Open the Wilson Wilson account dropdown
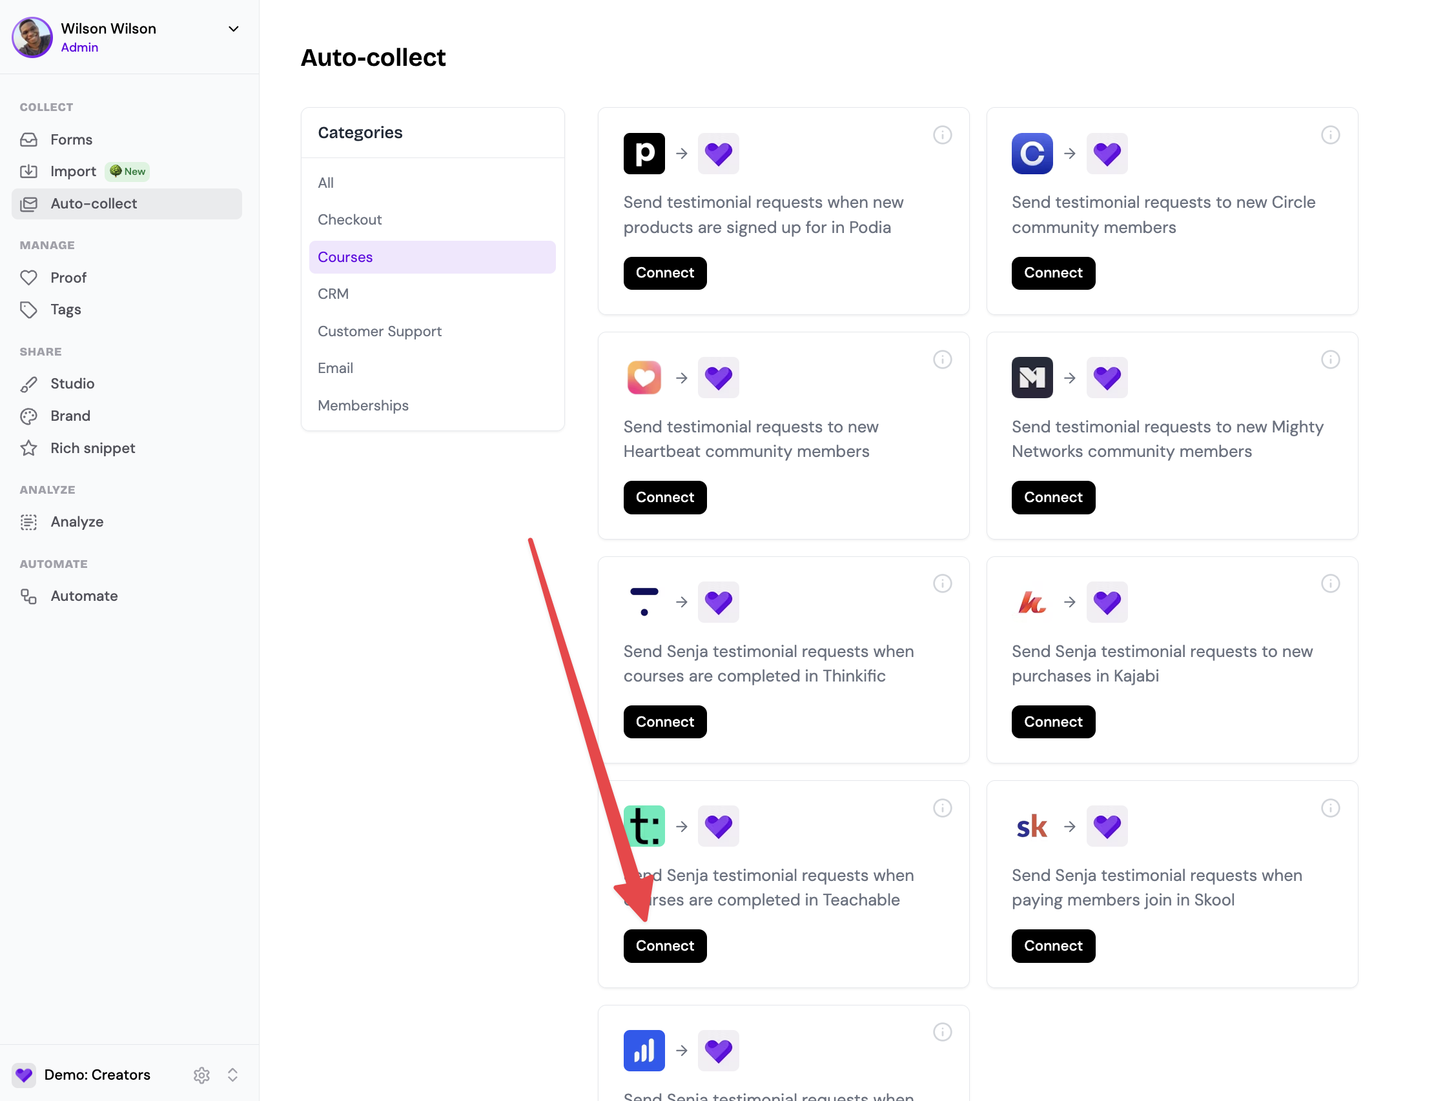The width and height of the screenshot is (1445, 1101). (x=233, y=29)
